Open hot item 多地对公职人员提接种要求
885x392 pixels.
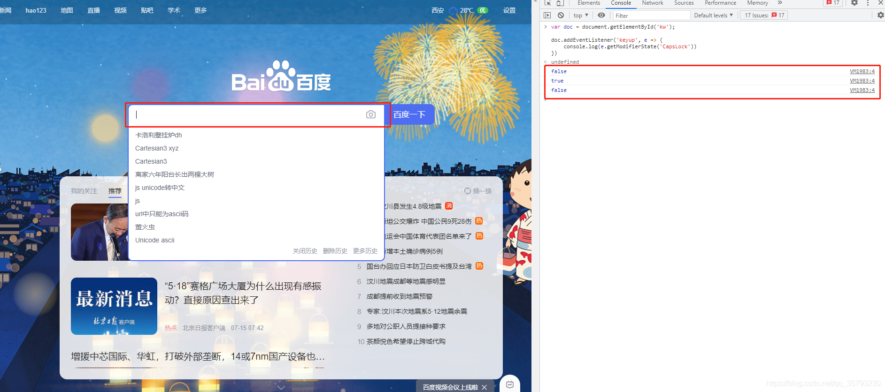coord(406,326)
